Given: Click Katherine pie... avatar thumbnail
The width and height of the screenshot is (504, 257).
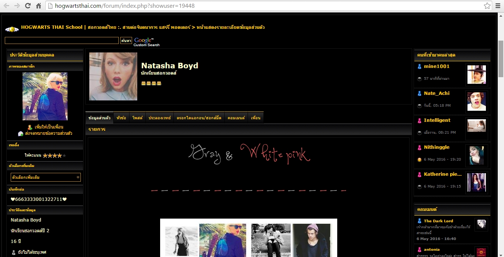Looking at the screenshot, I should click(x=477, y=182).
